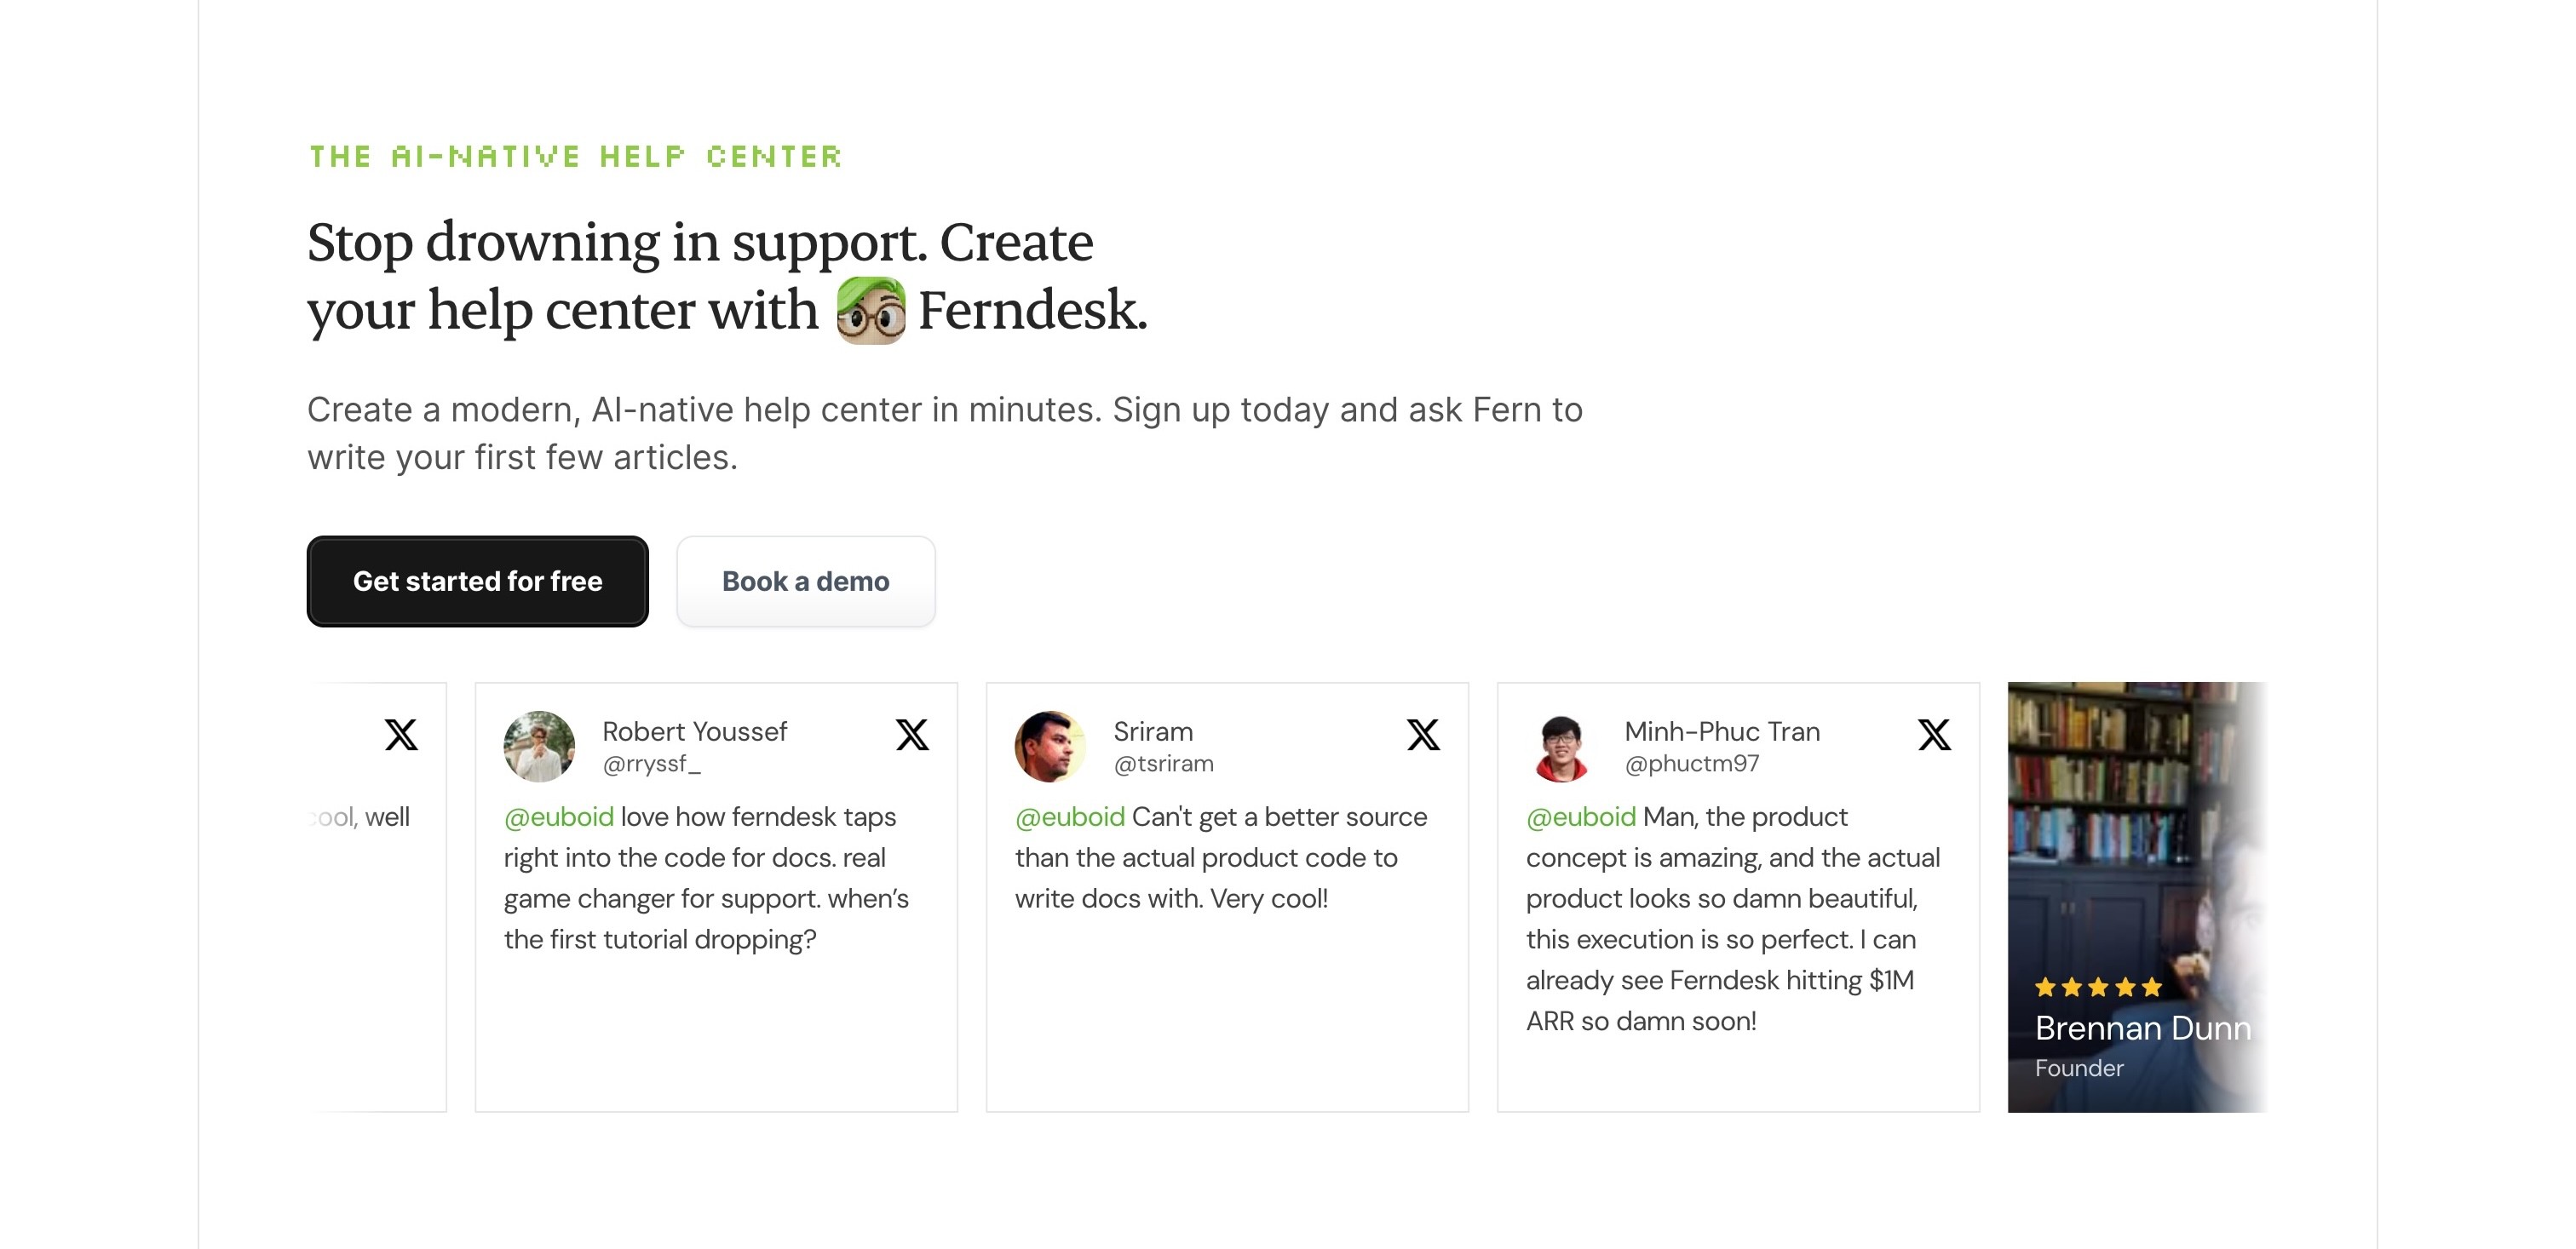The height and width of the screenshot is (1249, 2576).
Task: Click the @tsriram username
Action: click(x=1163, y=765)
